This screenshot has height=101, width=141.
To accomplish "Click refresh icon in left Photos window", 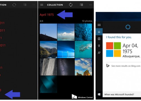I will point(14,5).
